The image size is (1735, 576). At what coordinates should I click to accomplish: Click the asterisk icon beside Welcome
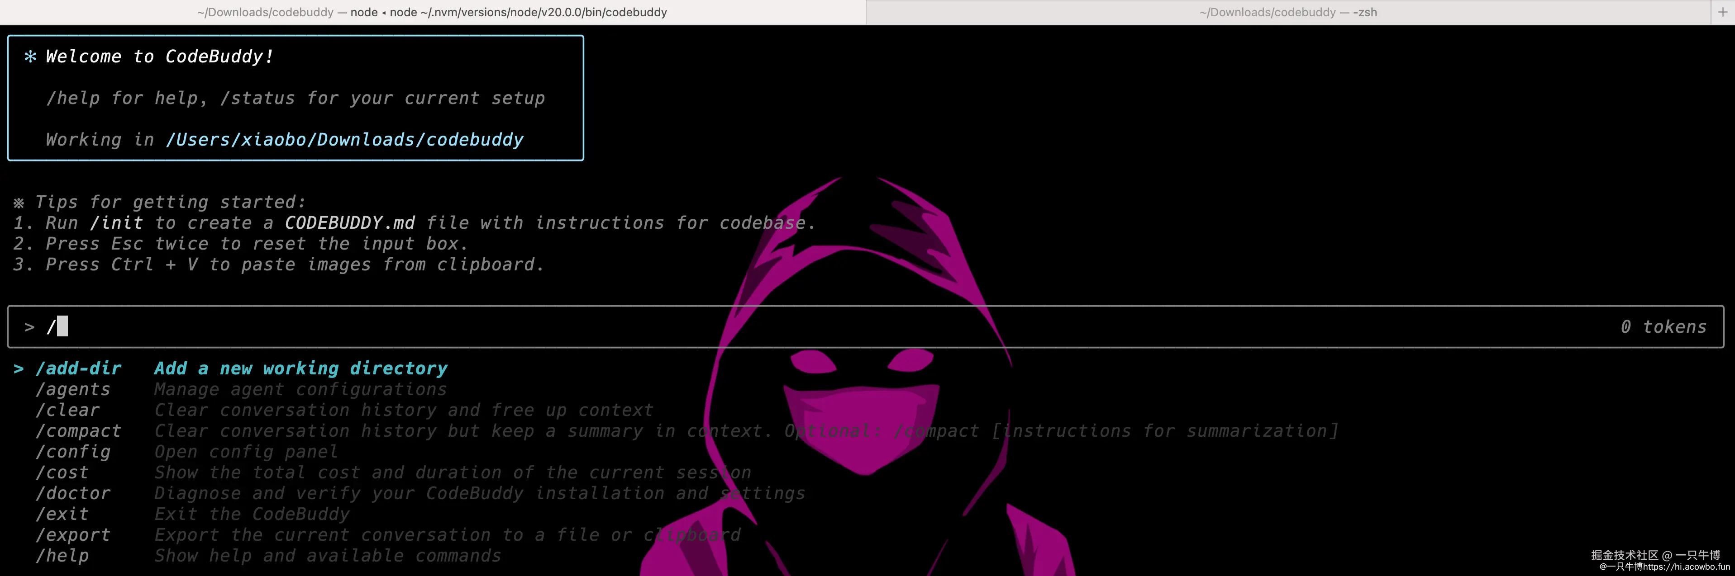[30, 57]
